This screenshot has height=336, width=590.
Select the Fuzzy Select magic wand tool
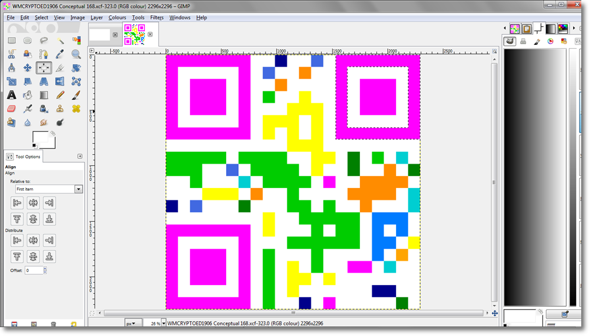[x=60, y=40]
